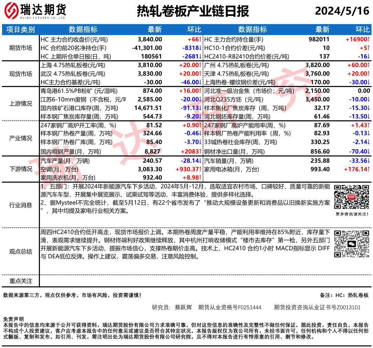Click the 重点关注 row label
The width and height of the screenshot is (373, 348).
click(21, 281)
